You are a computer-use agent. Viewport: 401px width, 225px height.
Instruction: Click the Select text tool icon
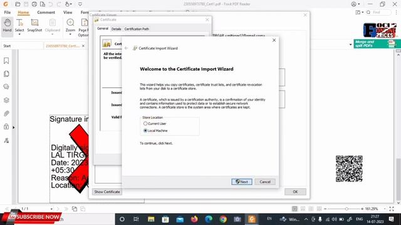19,22
